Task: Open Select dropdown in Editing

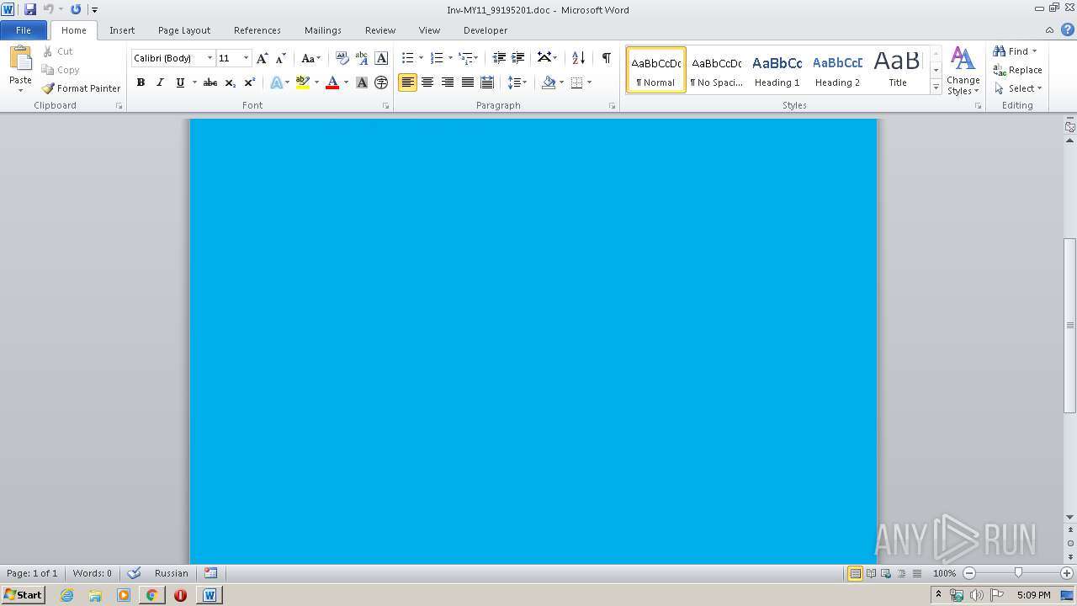Action: [x=1017, y=88]
